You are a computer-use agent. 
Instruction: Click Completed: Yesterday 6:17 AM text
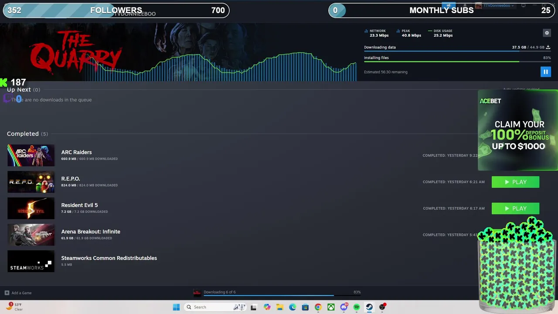click(453, 208)
